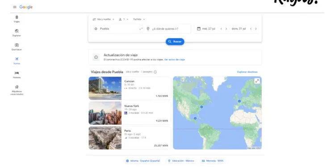This screenshot has width=335, height=167.
Task: Click Explorar destinos link
Action: point(247,72)
